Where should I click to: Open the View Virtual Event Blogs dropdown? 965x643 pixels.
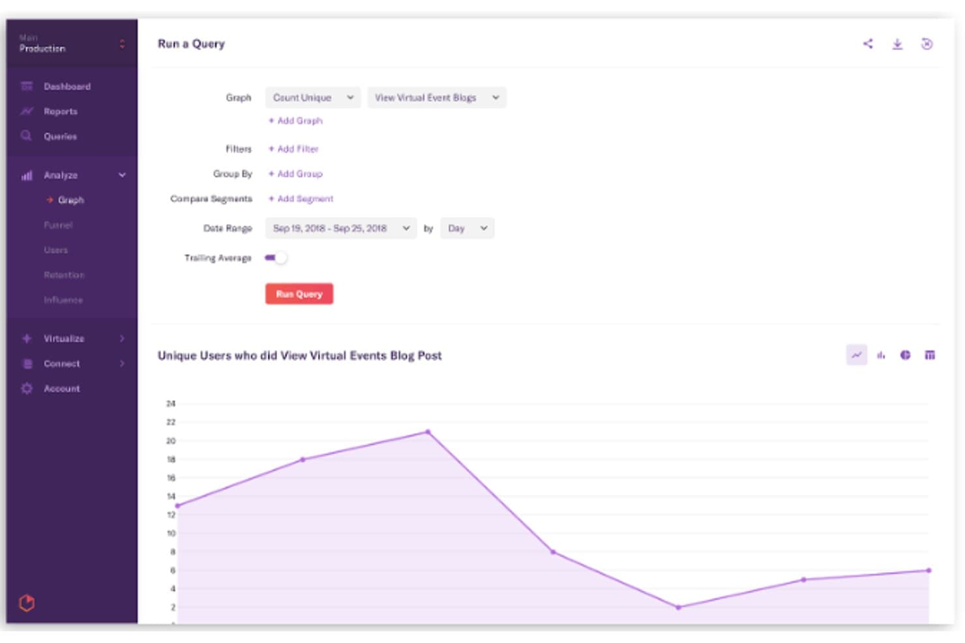[437, 98]
